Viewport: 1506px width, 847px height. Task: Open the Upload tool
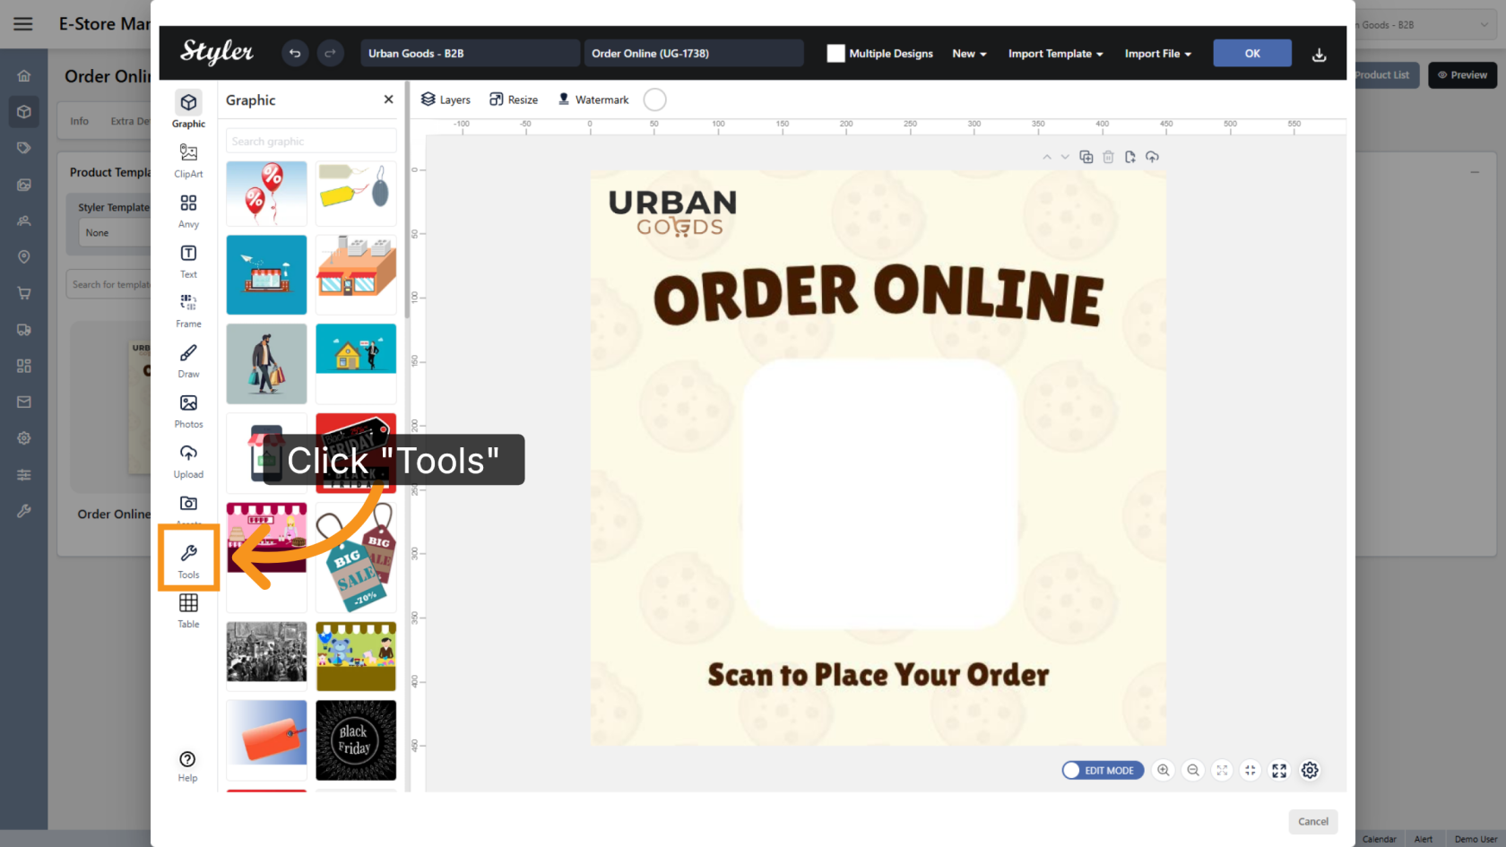click(188, 461)
